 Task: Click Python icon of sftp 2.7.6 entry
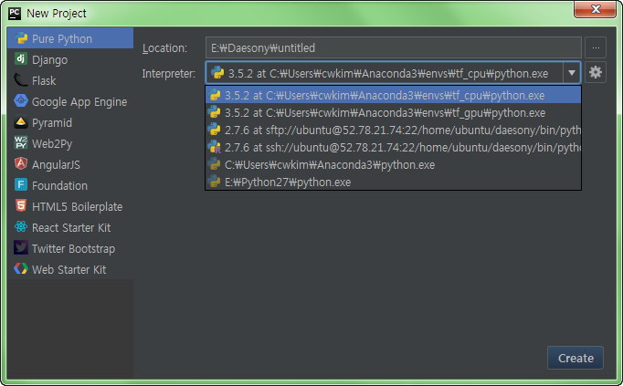click(215, 130)
